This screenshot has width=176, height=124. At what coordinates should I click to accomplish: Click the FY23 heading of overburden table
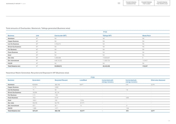(105, 32)
